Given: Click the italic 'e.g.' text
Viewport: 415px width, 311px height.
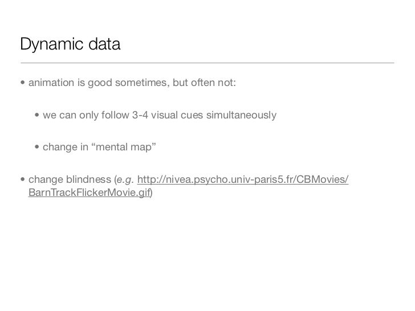Looking at the screenshot, I should pos(125,180).
